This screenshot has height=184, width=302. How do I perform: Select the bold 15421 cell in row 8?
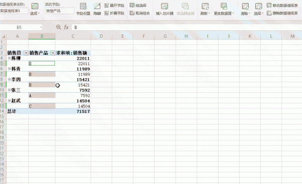(73, 80)
